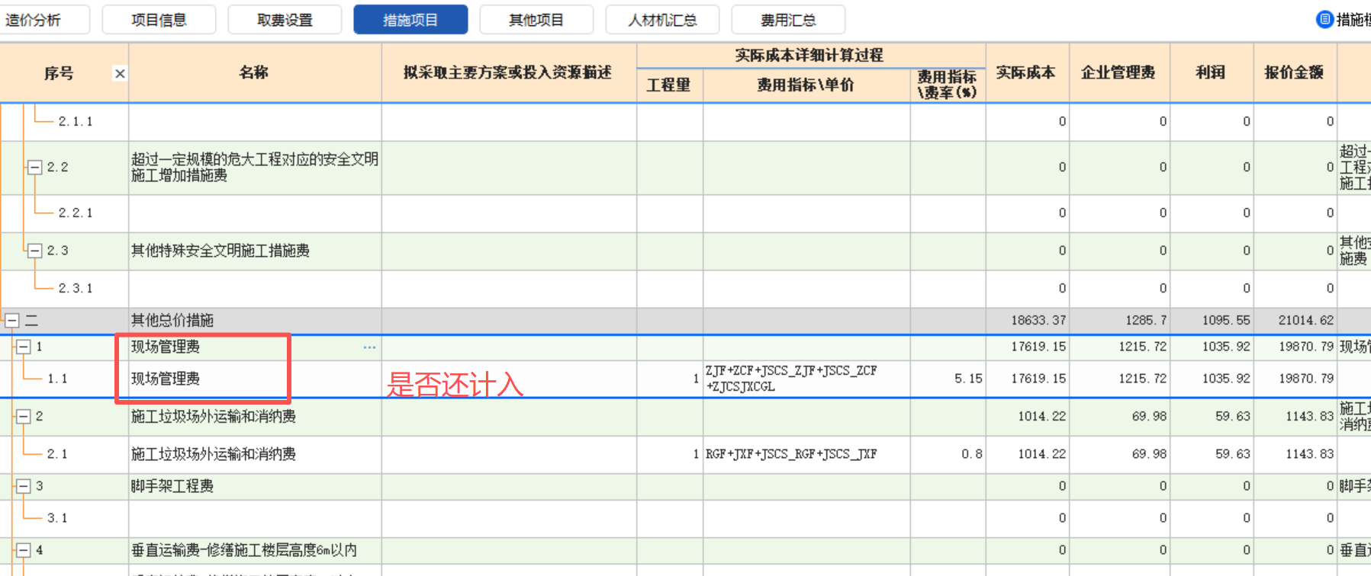Click the 拟采取主要方案 column header

[509, 72]
